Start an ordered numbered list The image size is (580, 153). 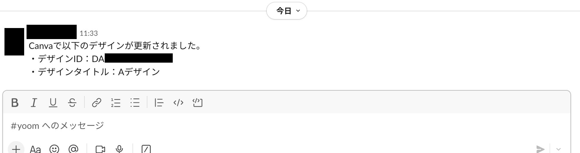[115, 103]
